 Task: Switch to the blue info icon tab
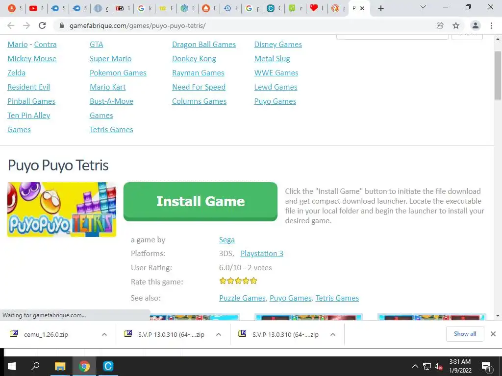click(x=101, y=8)
